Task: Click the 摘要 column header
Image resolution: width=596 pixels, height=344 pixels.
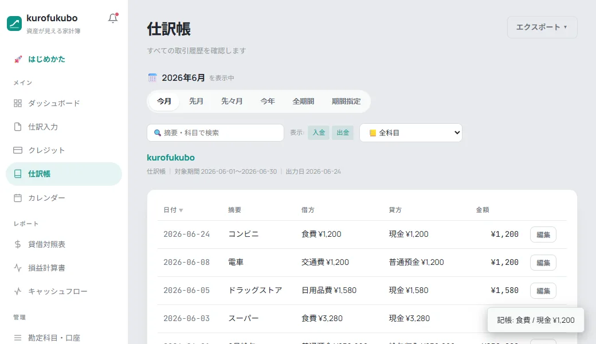Action: tap(234, 210)
